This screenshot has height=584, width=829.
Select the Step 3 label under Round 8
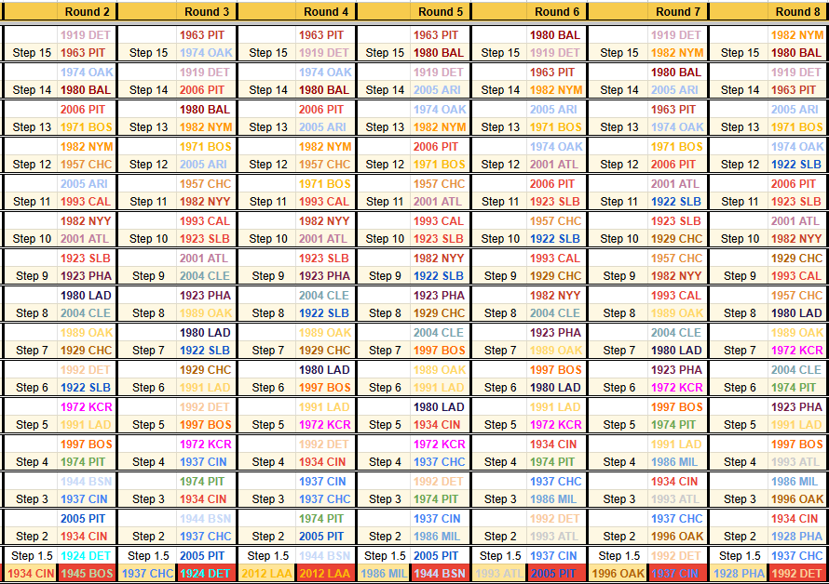[x=740, y=499]
